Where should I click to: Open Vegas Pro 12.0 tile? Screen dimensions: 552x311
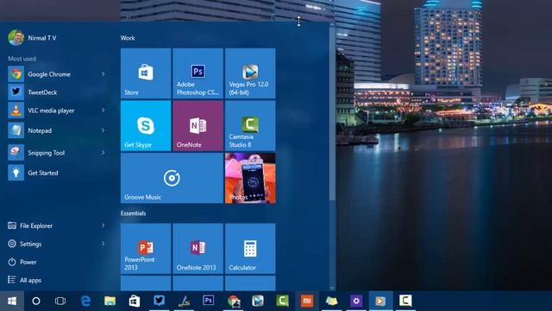click(250, 73)
